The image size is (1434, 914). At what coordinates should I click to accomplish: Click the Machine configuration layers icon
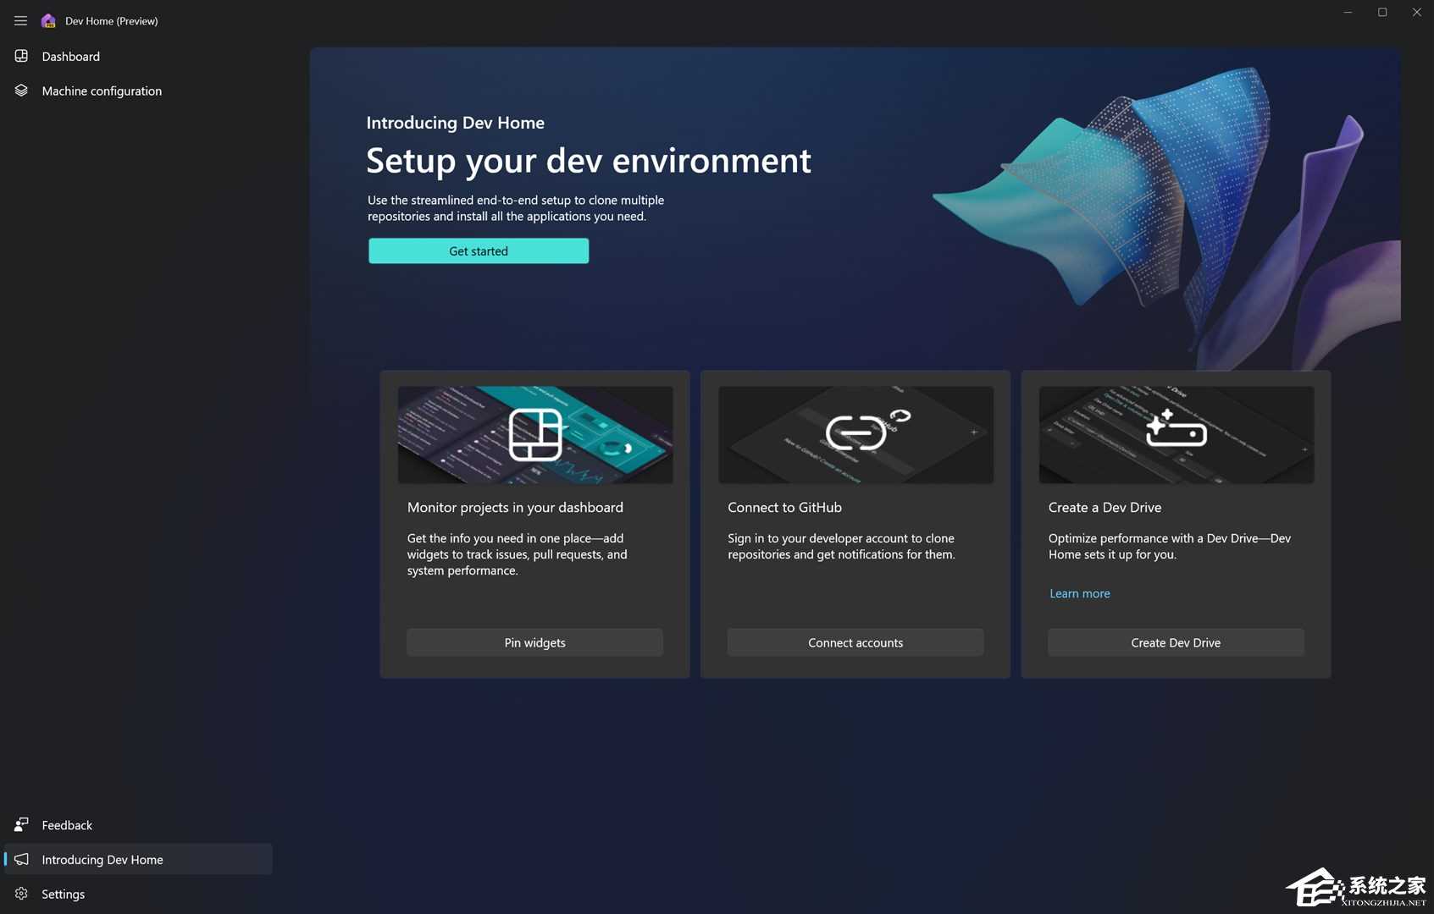coord(22,91)
